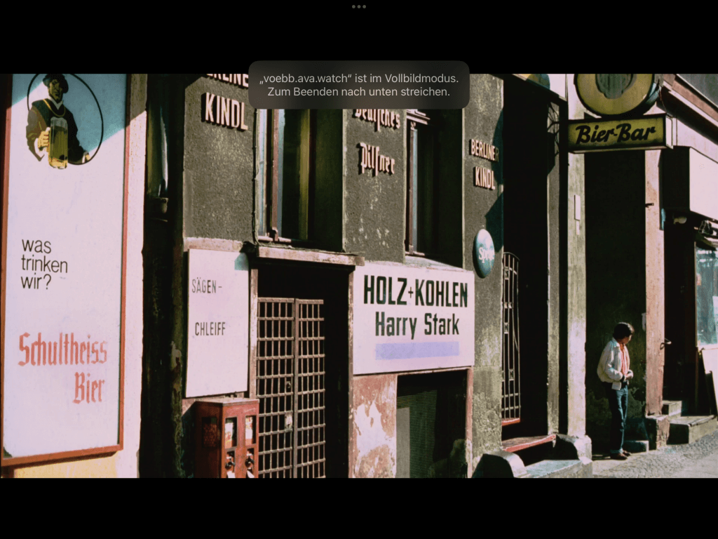The height and width of the screenshot is (539, 718).
Task: Click the 'HOLZ+KOHLEN' sign heading
Action: pyautogui.click(x=415, y=291)
